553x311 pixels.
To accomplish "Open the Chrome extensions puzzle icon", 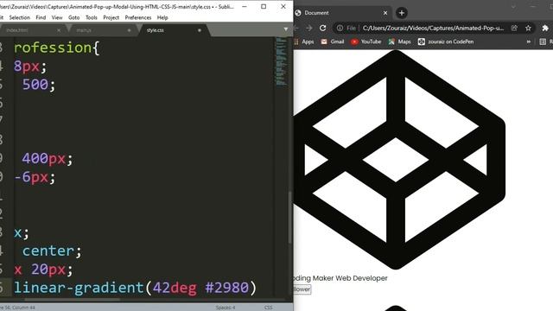I will click(x=545, y=28).
